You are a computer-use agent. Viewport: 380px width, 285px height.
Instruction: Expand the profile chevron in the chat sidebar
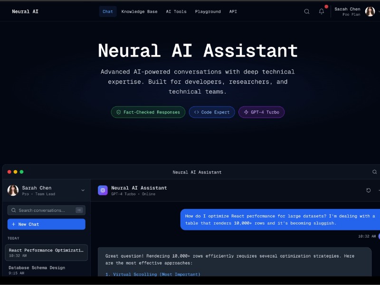pos(83,190)
